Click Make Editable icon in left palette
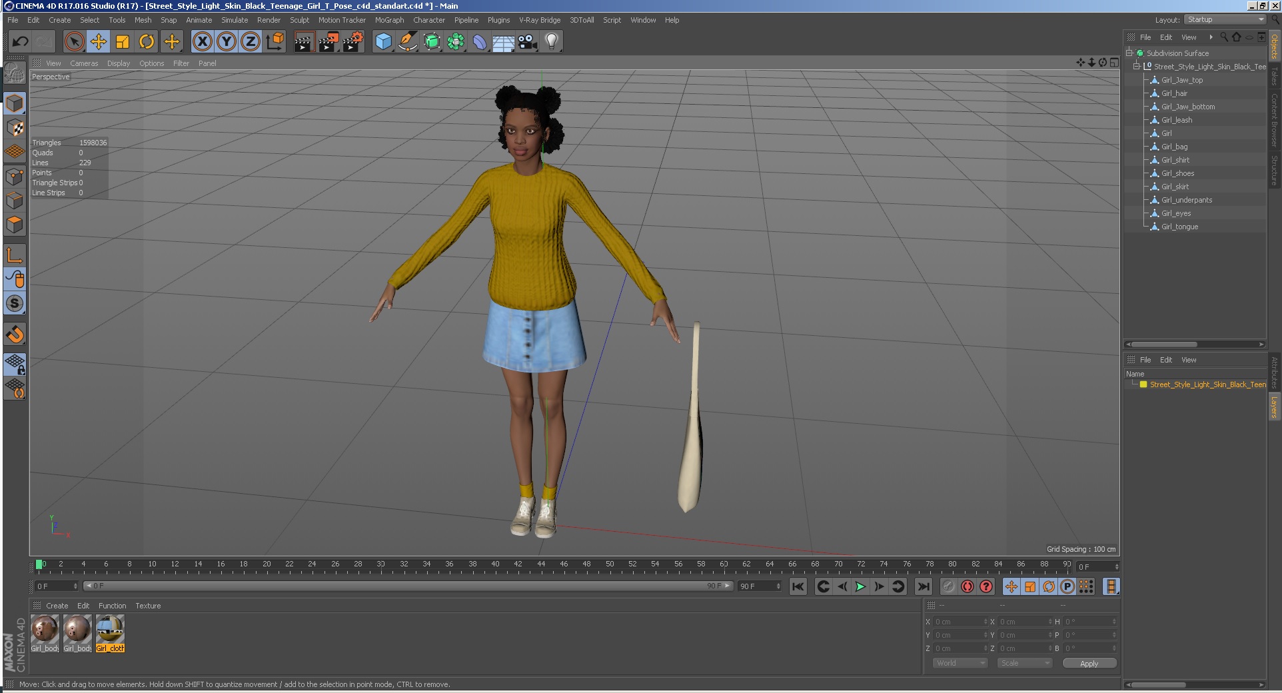 pos(15,73)
